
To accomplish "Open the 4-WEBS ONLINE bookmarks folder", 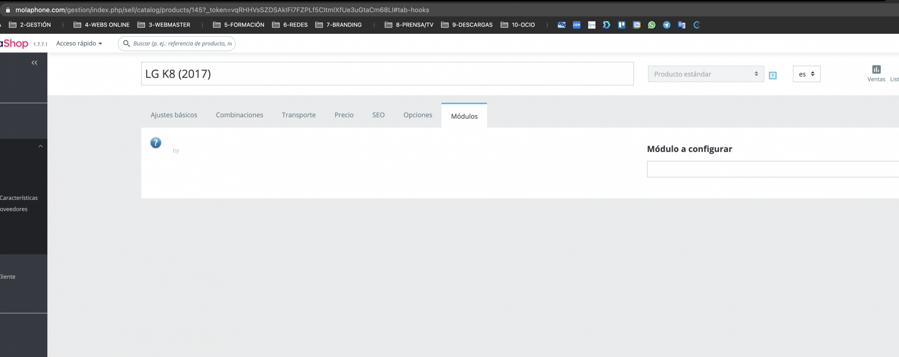I will 102,25.
